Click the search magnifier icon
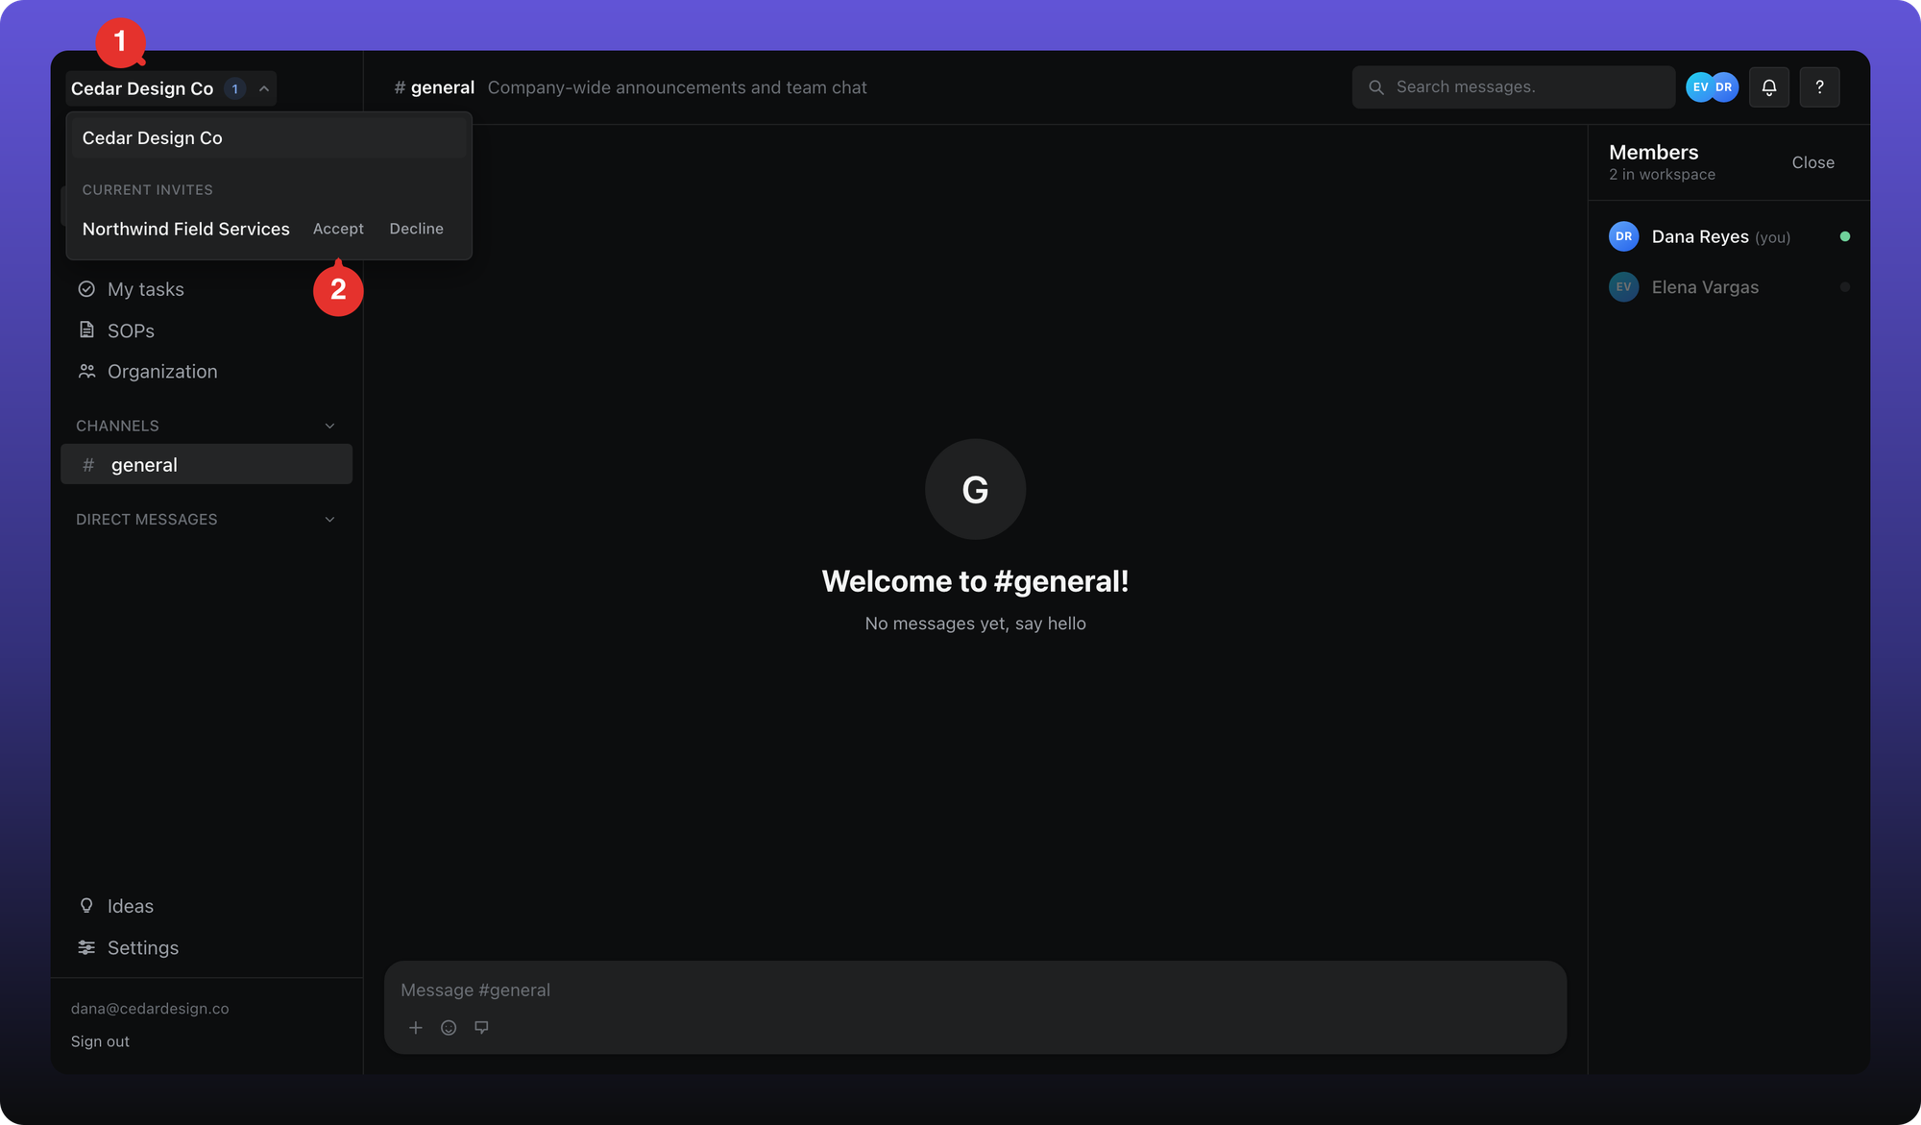 [1376, 87]
